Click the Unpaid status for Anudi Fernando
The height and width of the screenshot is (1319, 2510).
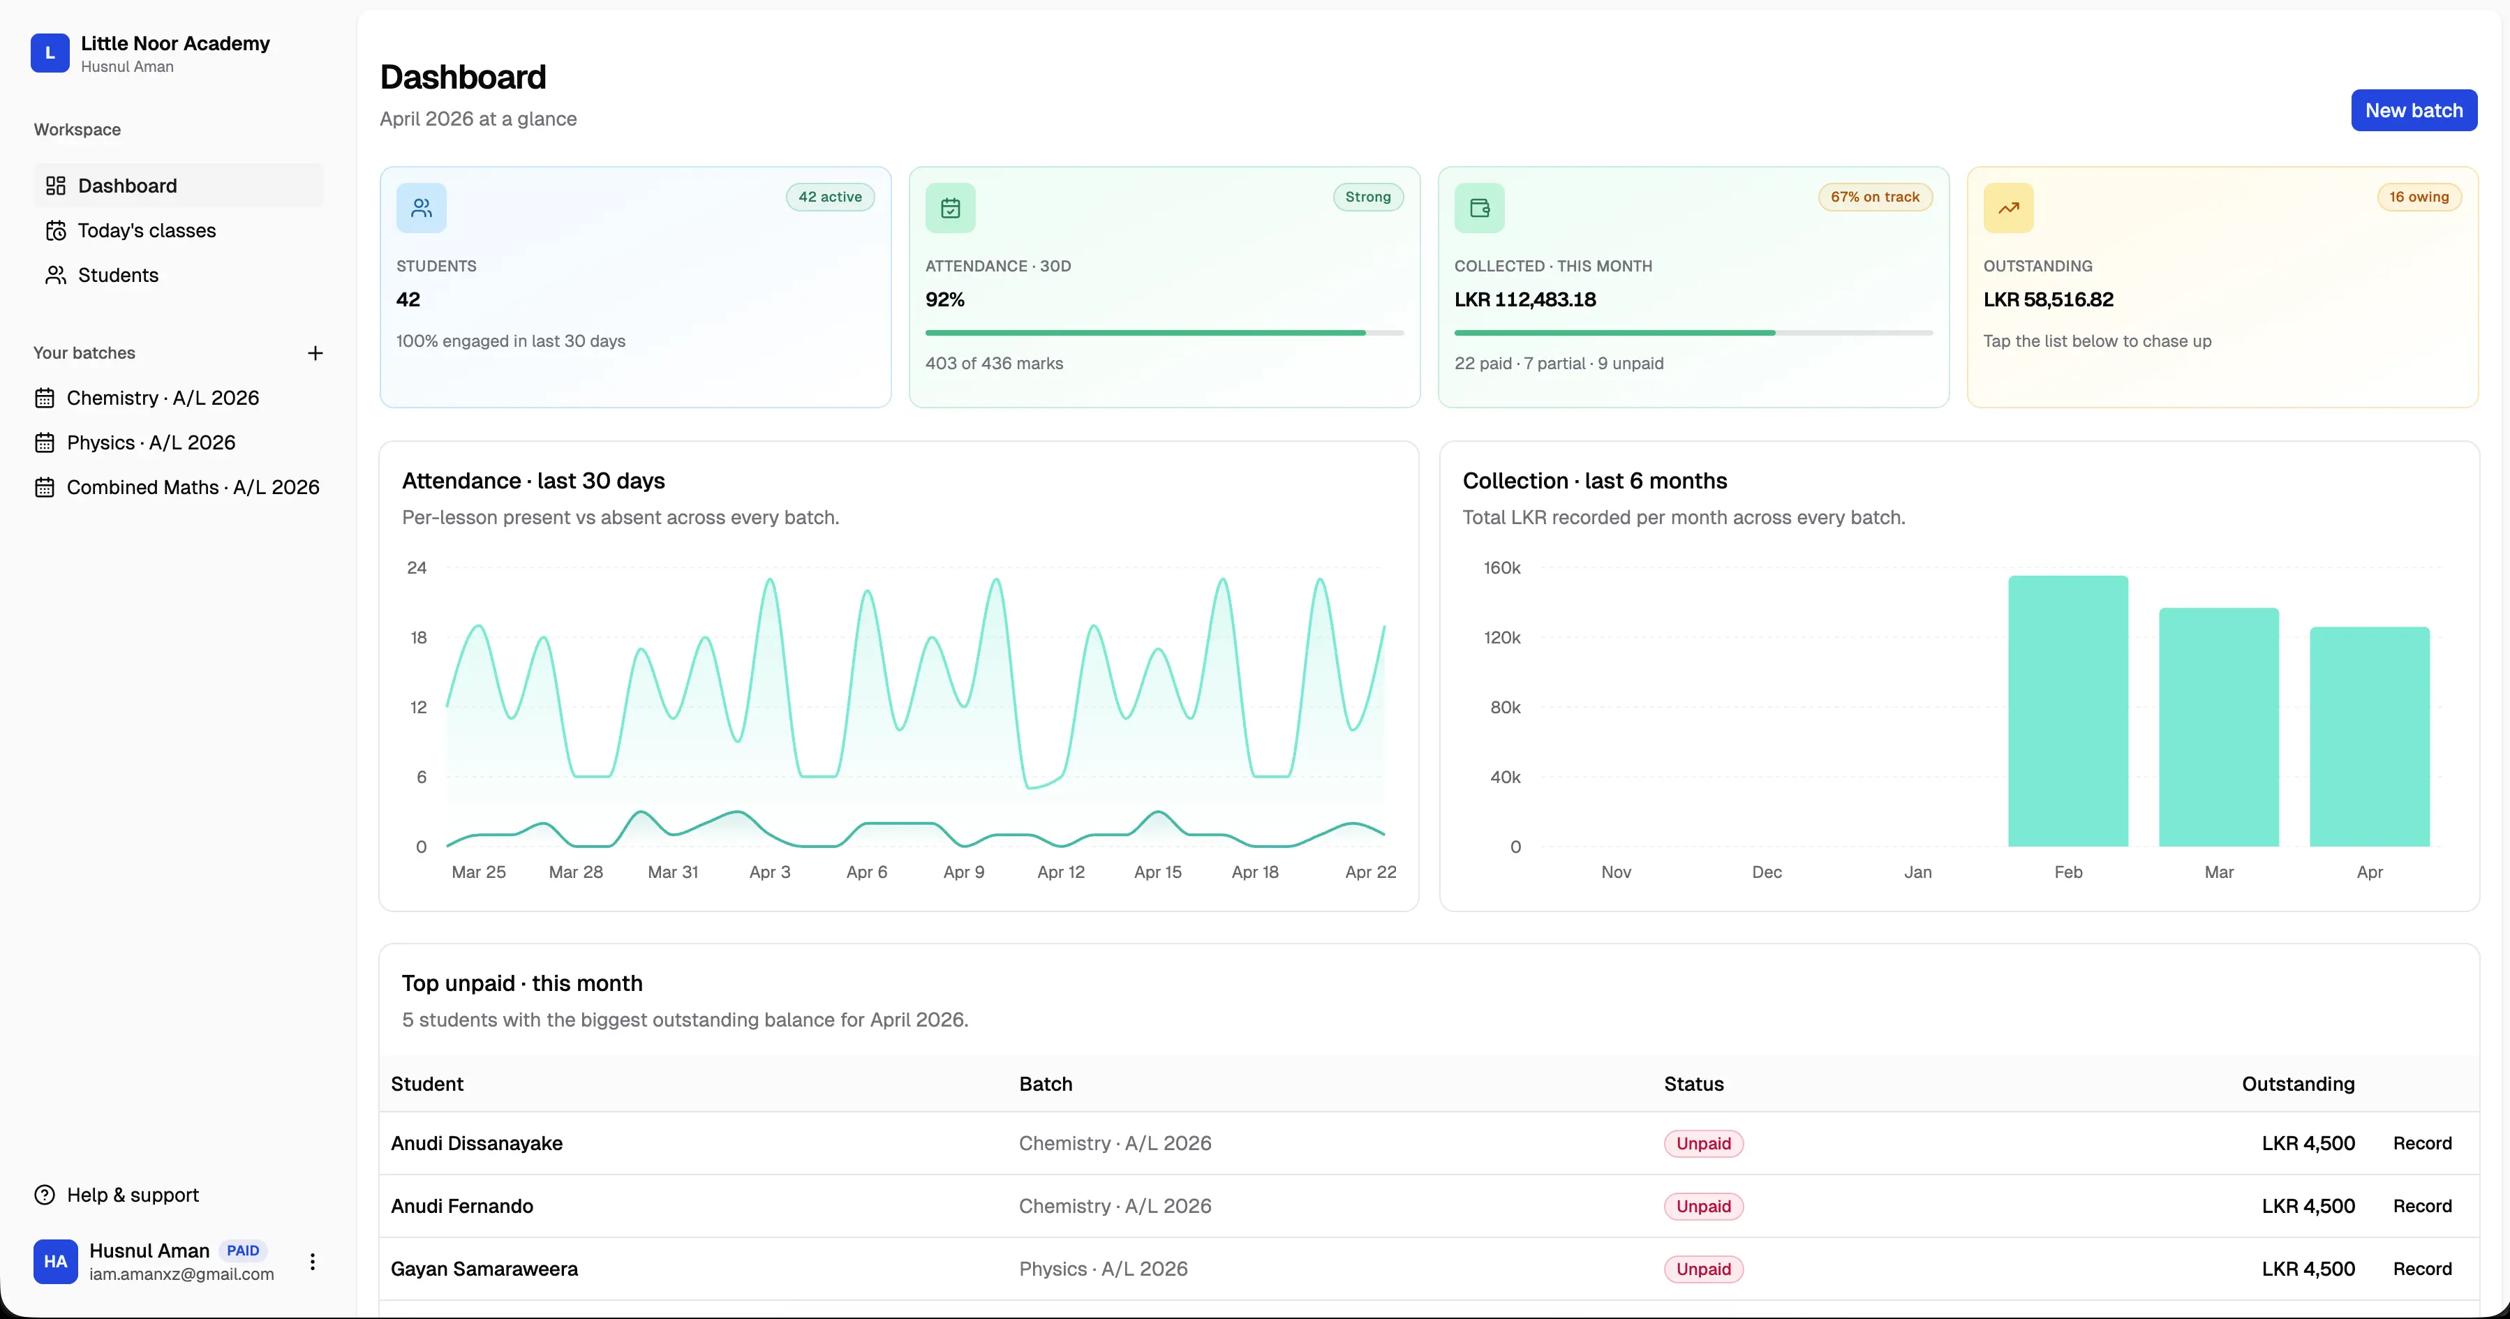[x=1703, y=1206]
